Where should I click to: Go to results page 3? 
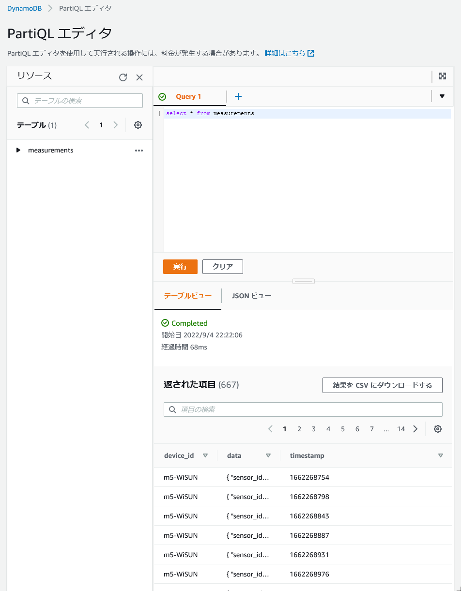(314, 429)
